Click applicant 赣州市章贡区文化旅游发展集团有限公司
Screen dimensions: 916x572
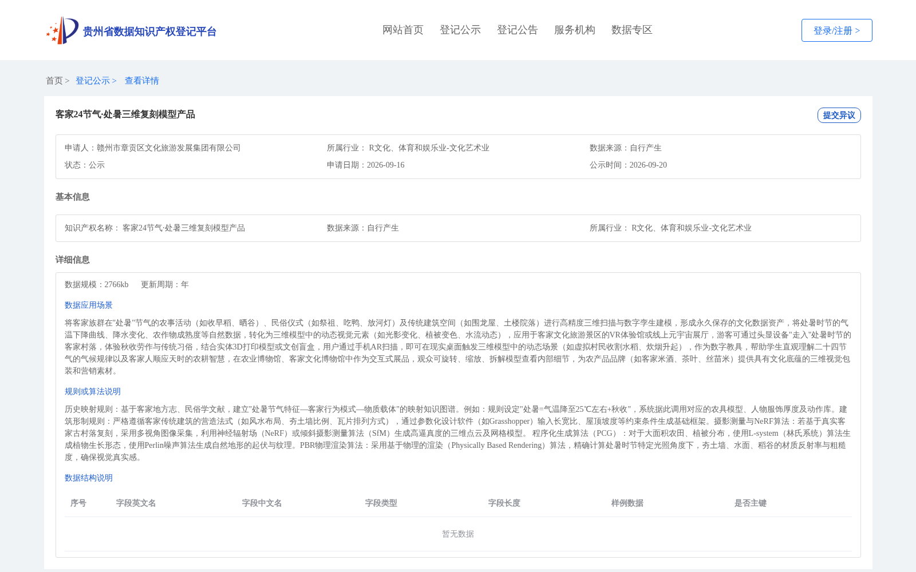pyautogui.click(x=169, y=148)
